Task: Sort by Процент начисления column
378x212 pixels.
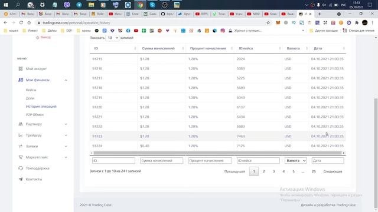Action: 210,48
